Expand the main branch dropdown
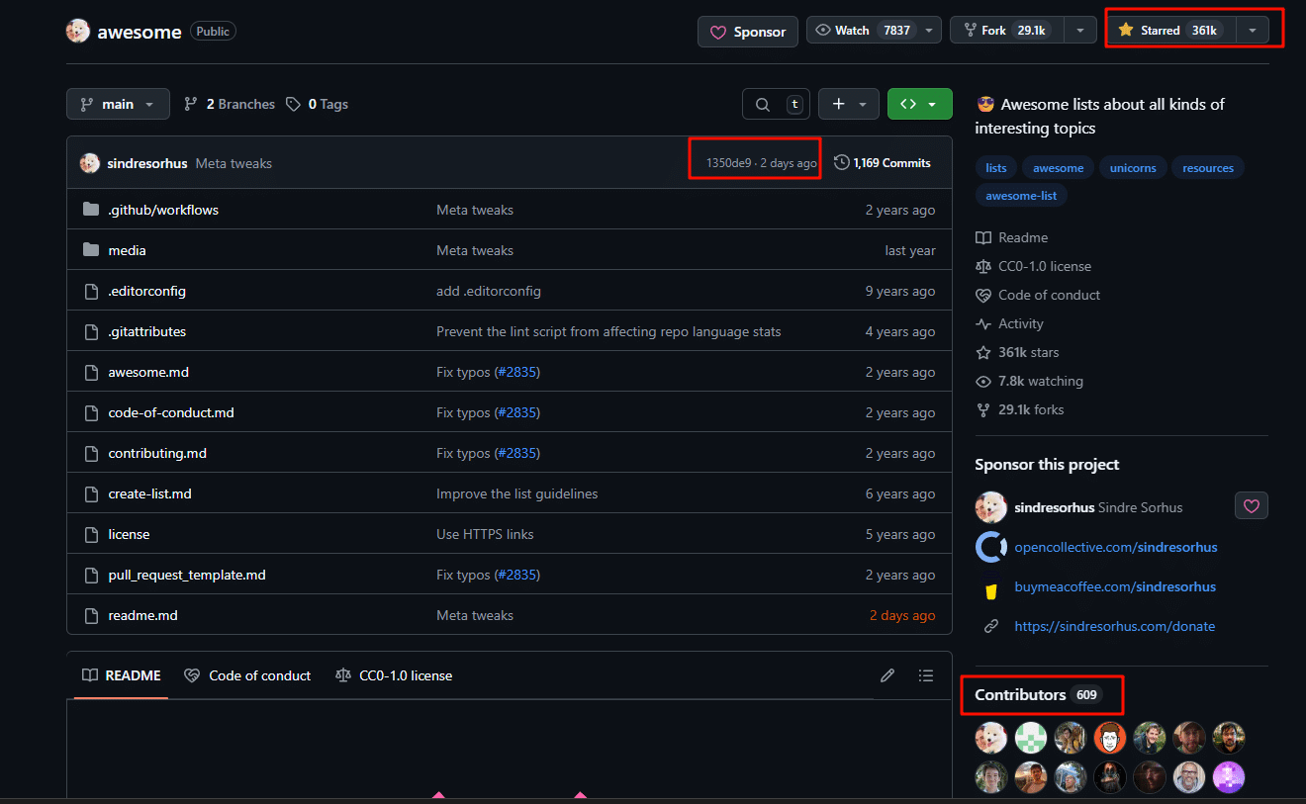The height and width of the screenshot is (804, 1306). (118, 104)
